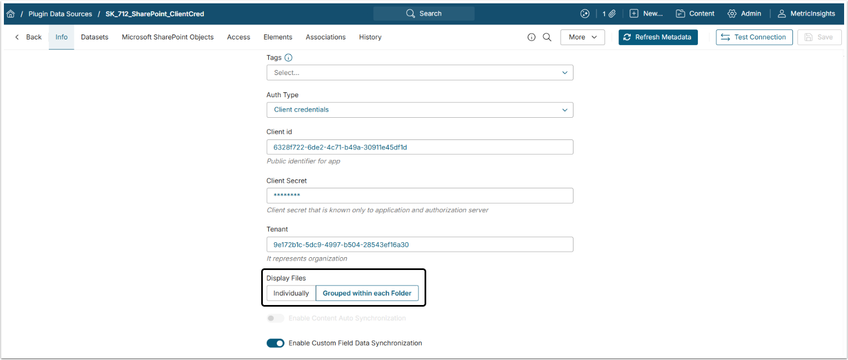Click the info icon next to Tags

tap(288, 58)
